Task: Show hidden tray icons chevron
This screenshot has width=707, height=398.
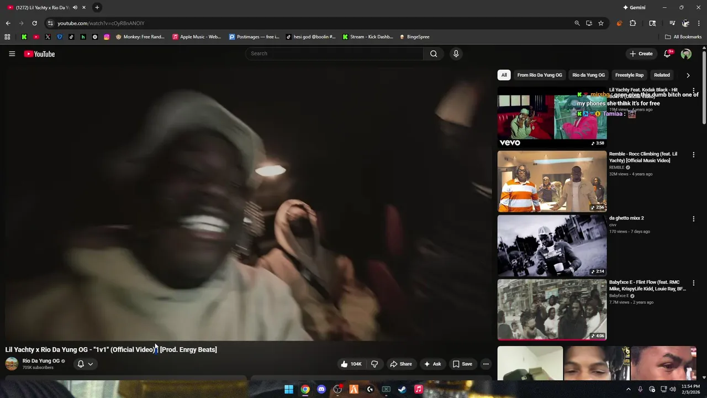Action: 628,389
